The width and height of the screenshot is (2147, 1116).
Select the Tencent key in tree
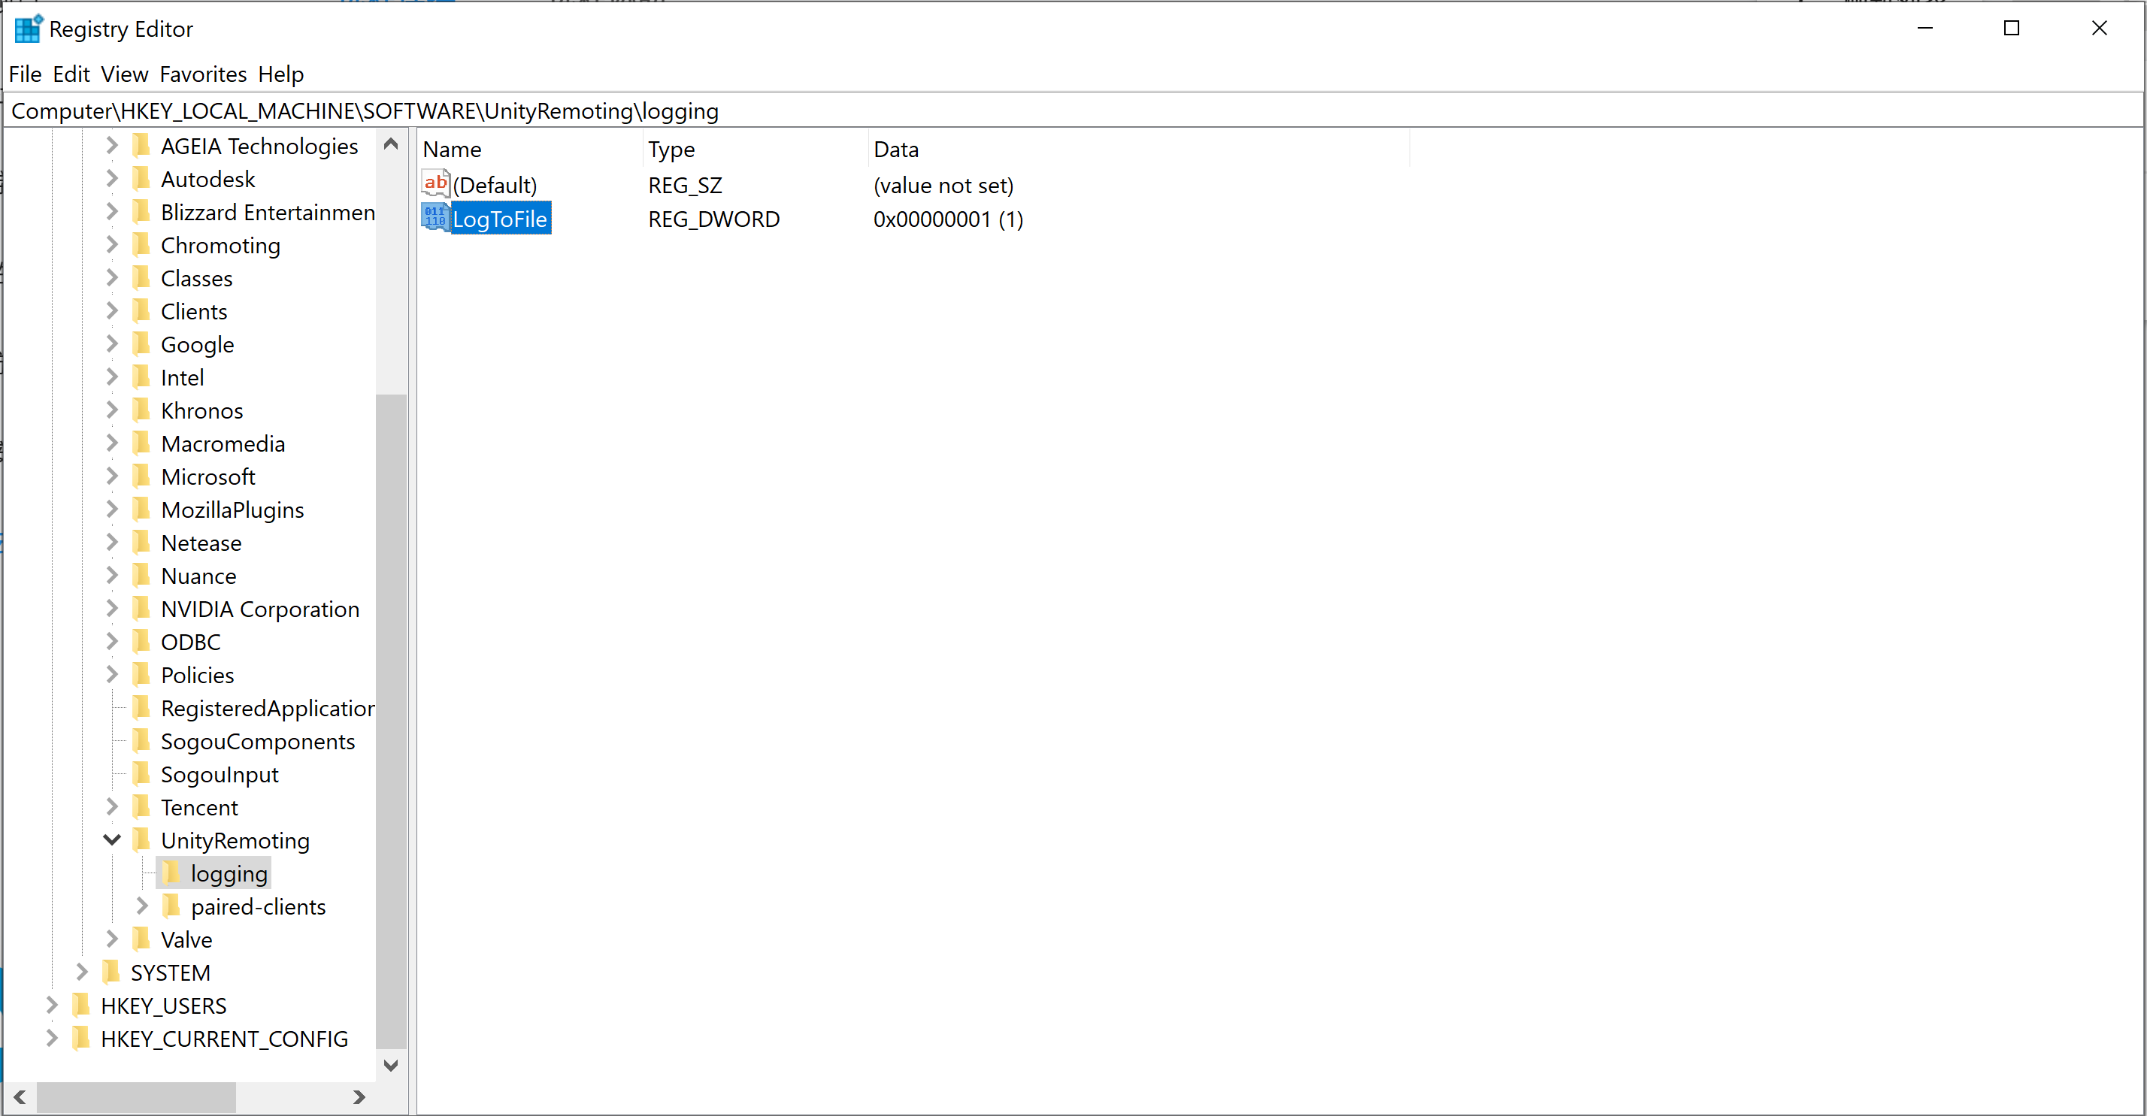click(x=199, y=808)
